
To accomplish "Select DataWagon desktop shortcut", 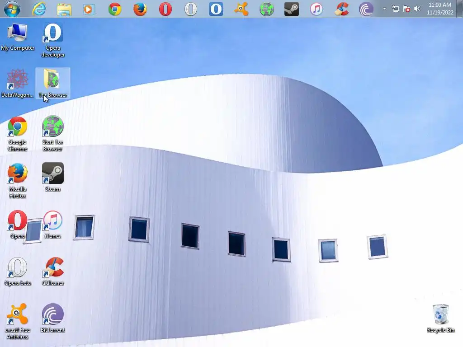I will tap(17, 83).
